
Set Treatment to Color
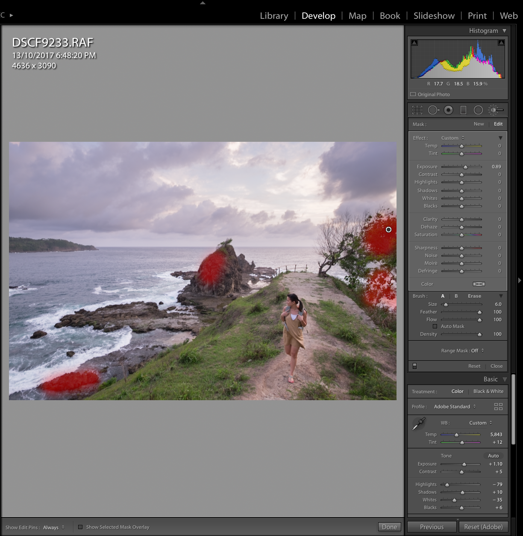coord(457,391)
